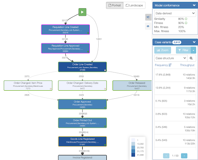Switch to Landscape orientation
198x160 pixels.
(134, 5)
